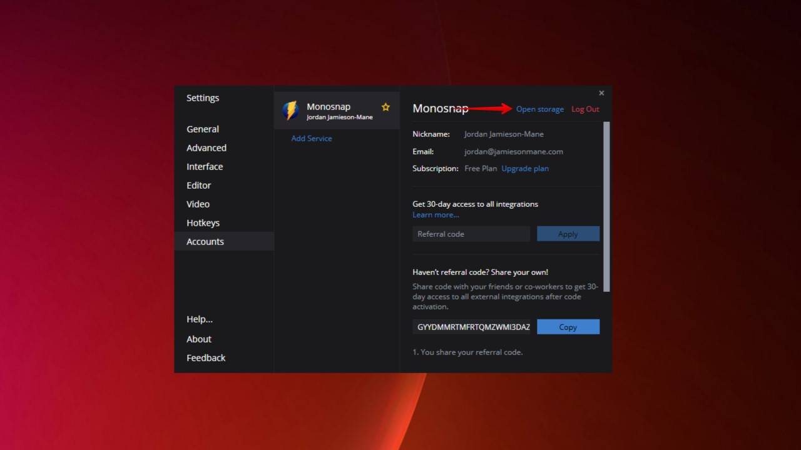801x450 pixels.
Task: Click the Apply button
Action: [x=568, y=234]
